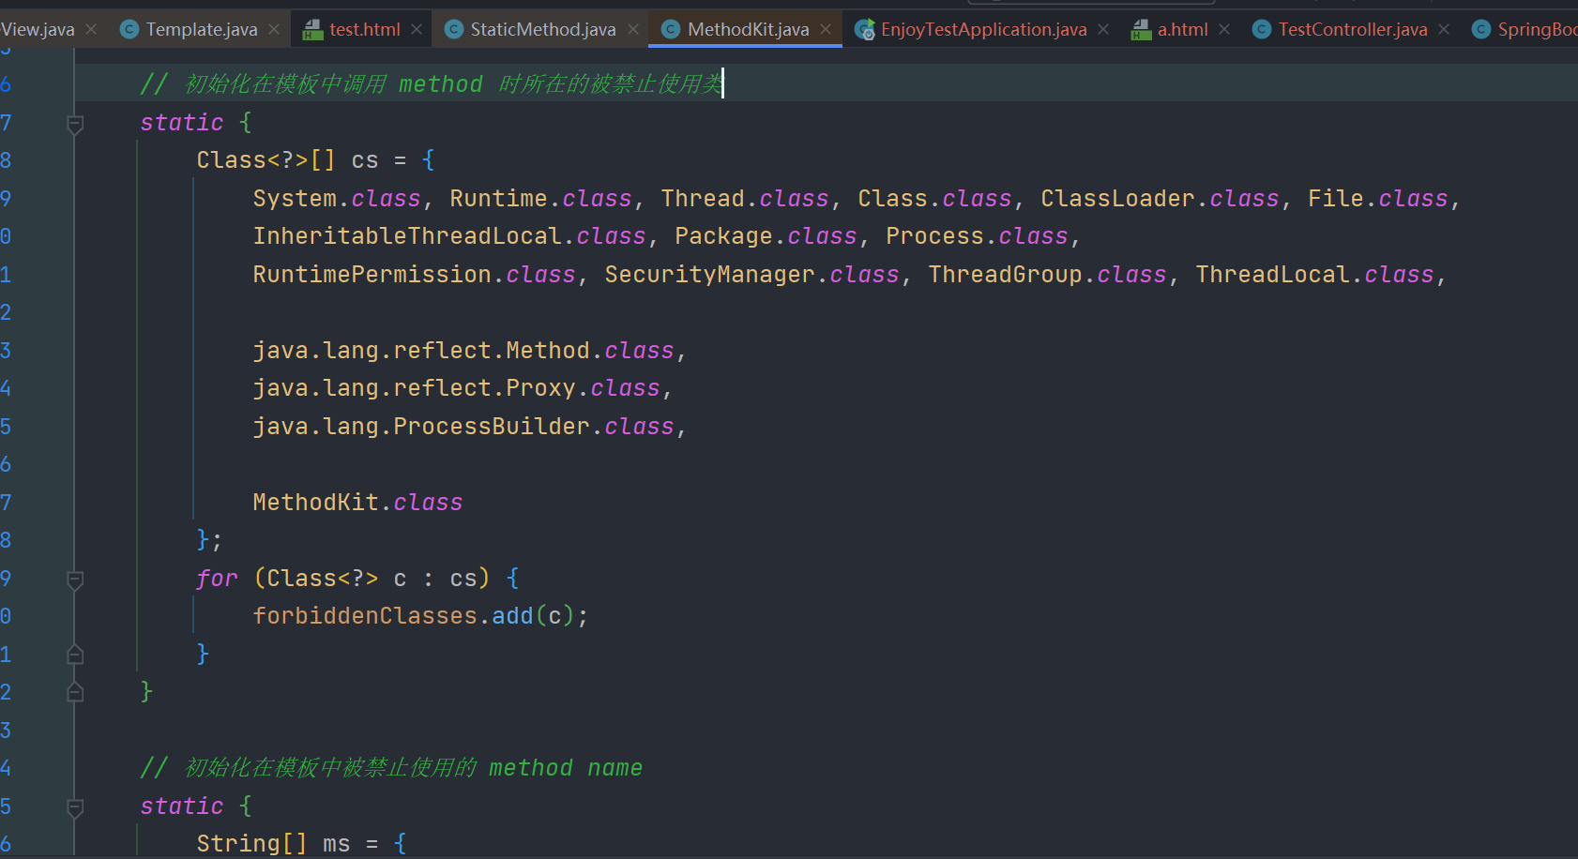
Task: Click the TestController.java class icon
Action: point(1262,30)
